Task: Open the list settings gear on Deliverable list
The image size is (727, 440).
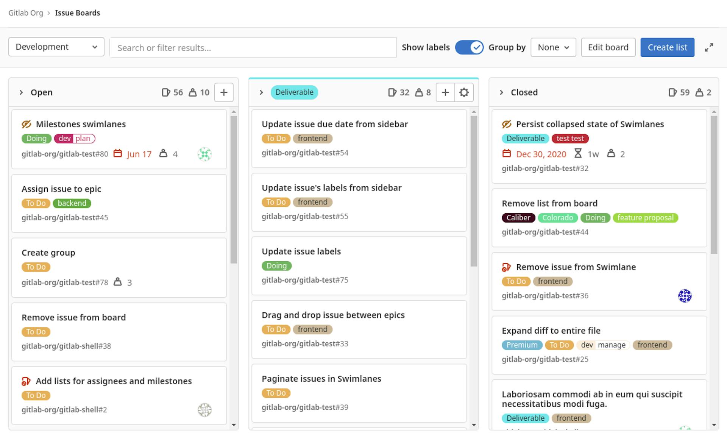Action: (464, 92)
